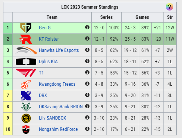Open info icon for Hanwha Life Esports
The height and width of the screenshot is (138, 182).
[x=87, y=50]
